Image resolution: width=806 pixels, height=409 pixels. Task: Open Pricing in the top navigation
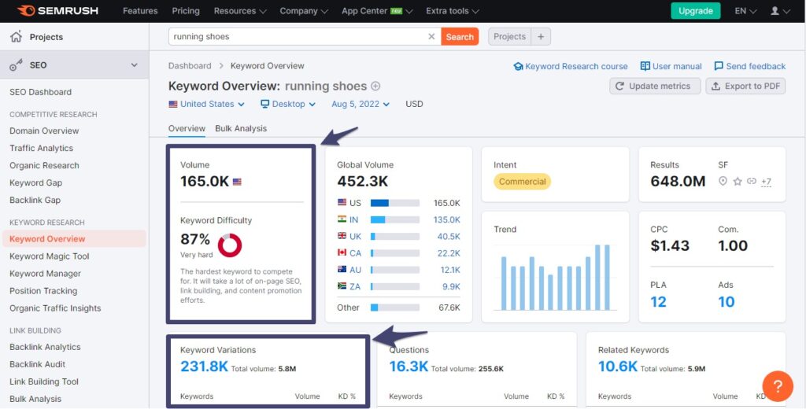186,11
